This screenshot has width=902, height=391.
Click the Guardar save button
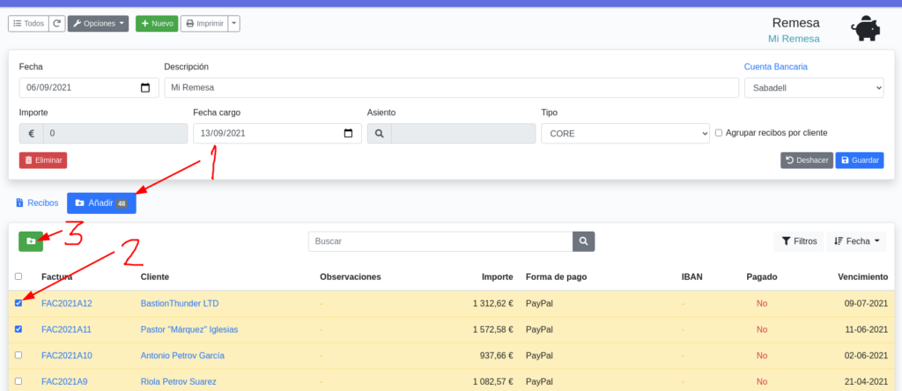(x=859, y=160)
